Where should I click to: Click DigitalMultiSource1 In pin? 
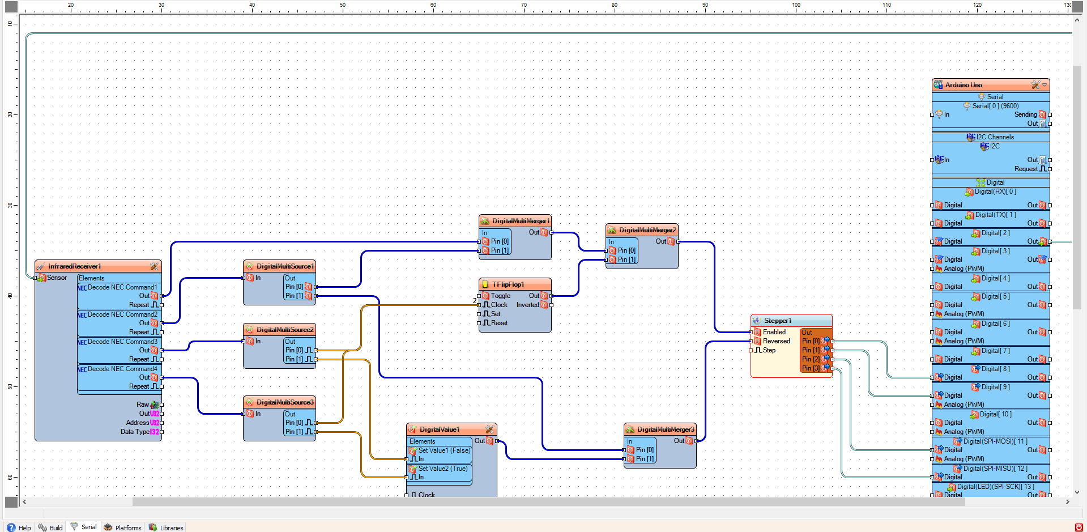click(x=244, y=278)
